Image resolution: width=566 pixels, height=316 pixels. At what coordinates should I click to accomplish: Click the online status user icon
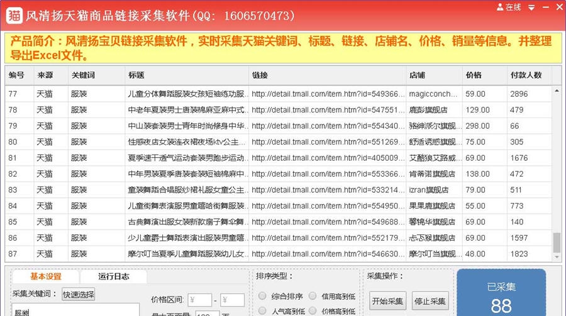(x=500, y=7)
